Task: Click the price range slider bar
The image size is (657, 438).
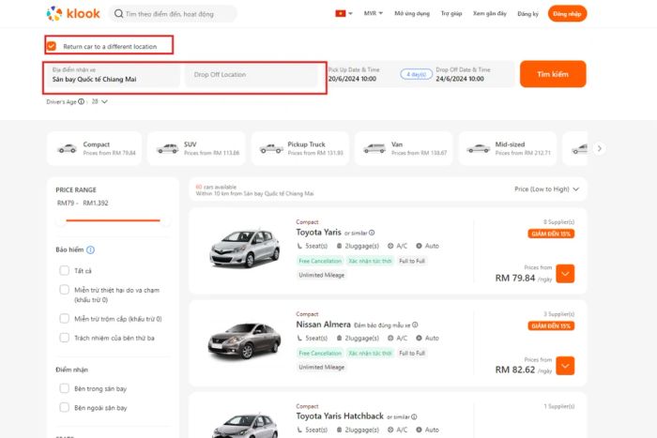Action: coord(114,220)
